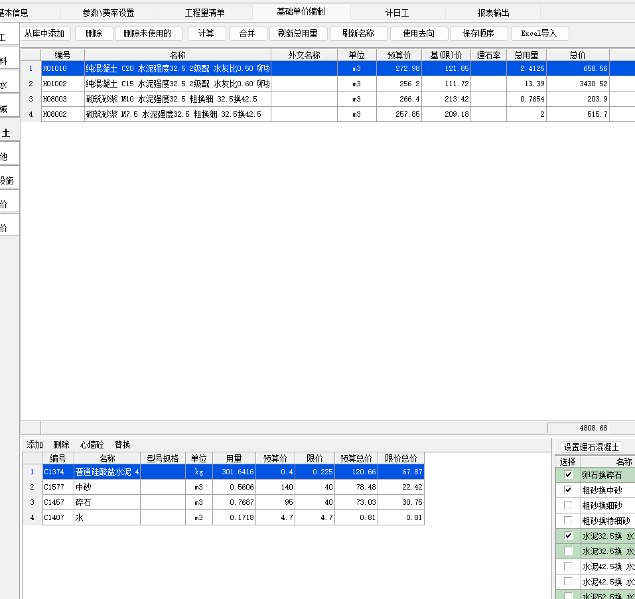The image size is (635, 599).
Task: Toggle the 粗砂换中砂 checkbox
Action: tap(568, 490)
